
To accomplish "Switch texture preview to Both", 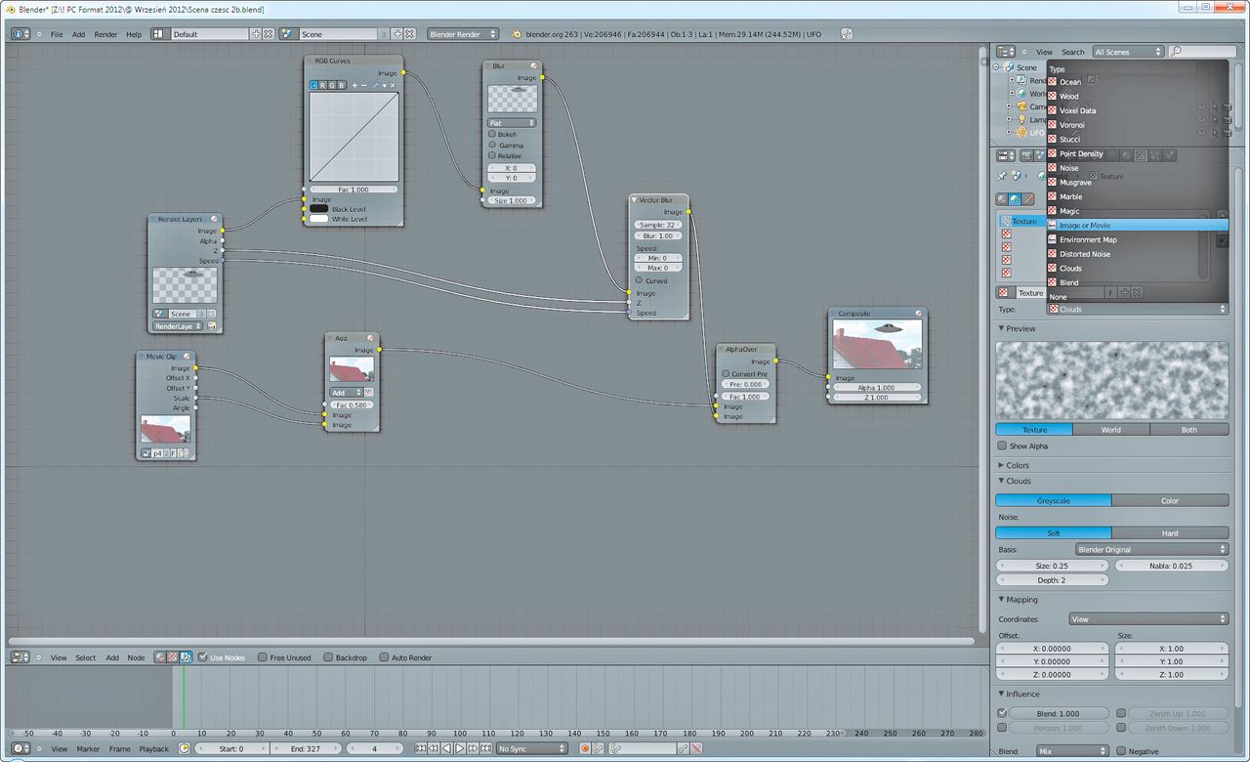I will click(1189, 429).
